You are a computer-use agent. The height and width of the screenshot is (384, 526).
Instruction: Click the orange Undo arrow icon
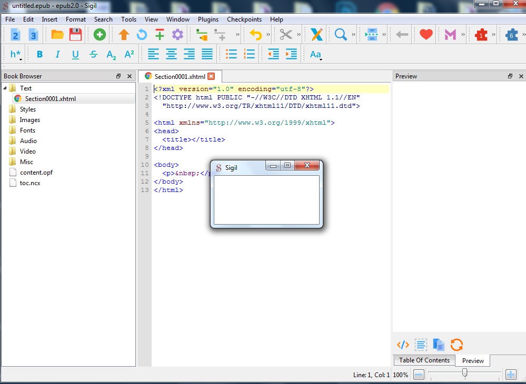point(255,35)
